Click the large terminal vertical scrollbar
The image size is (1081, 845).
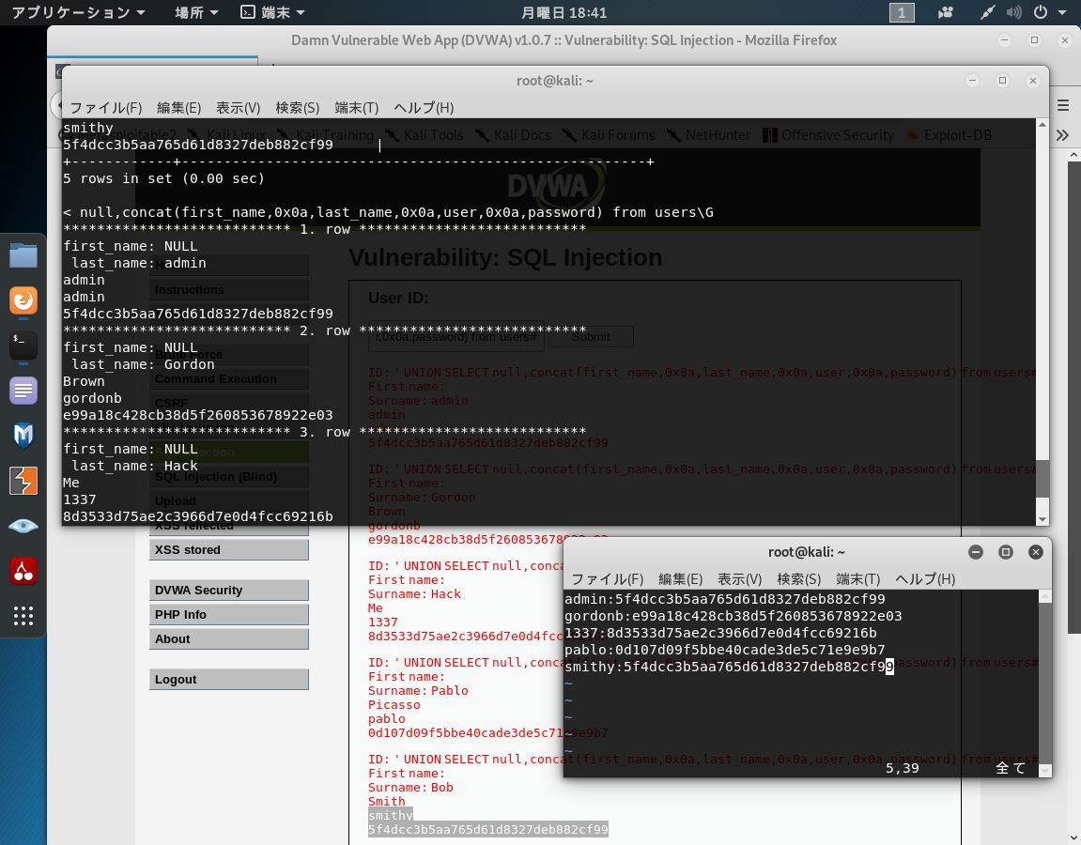tap(1042, 478)
